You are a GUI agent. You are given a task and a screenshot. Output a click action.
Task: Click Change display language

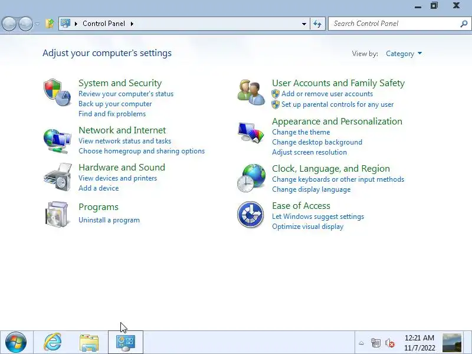coord(312,189)
